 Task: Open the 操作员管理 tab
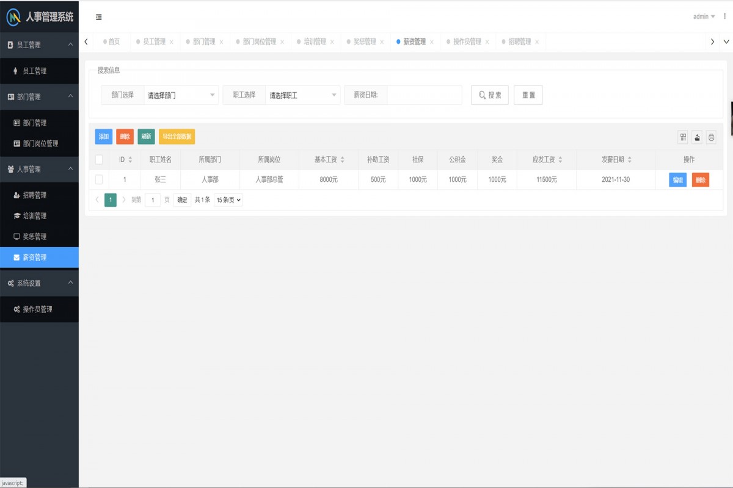467,41
